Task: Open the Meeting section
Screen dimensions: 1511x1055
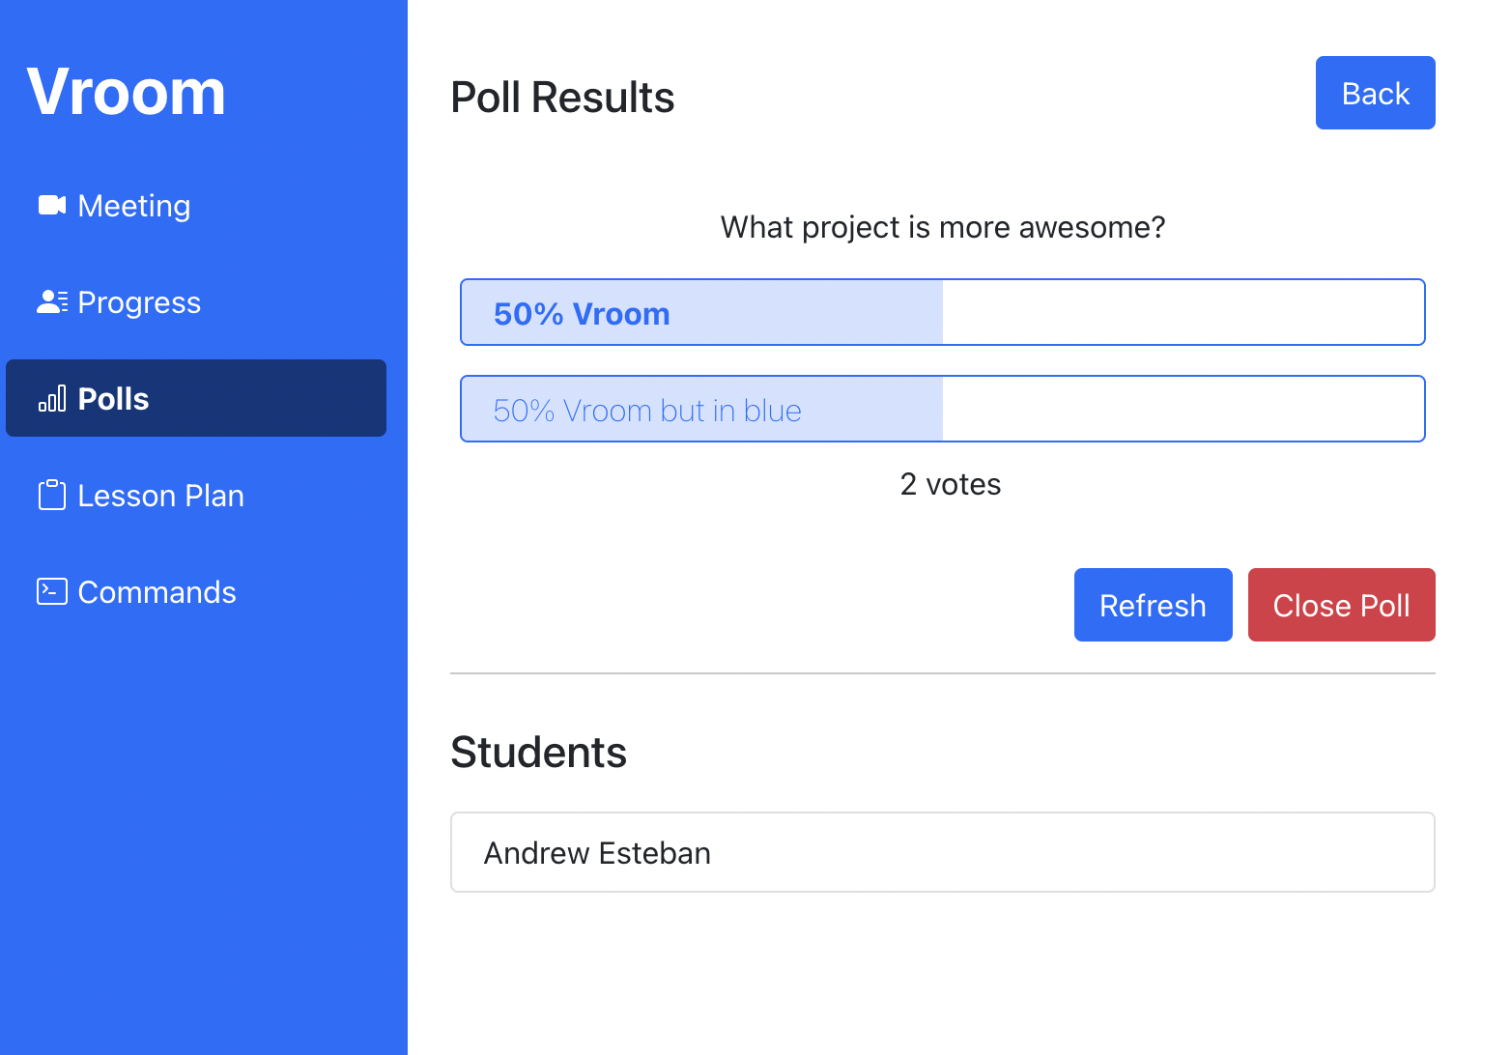Action: tap(133, 206)
